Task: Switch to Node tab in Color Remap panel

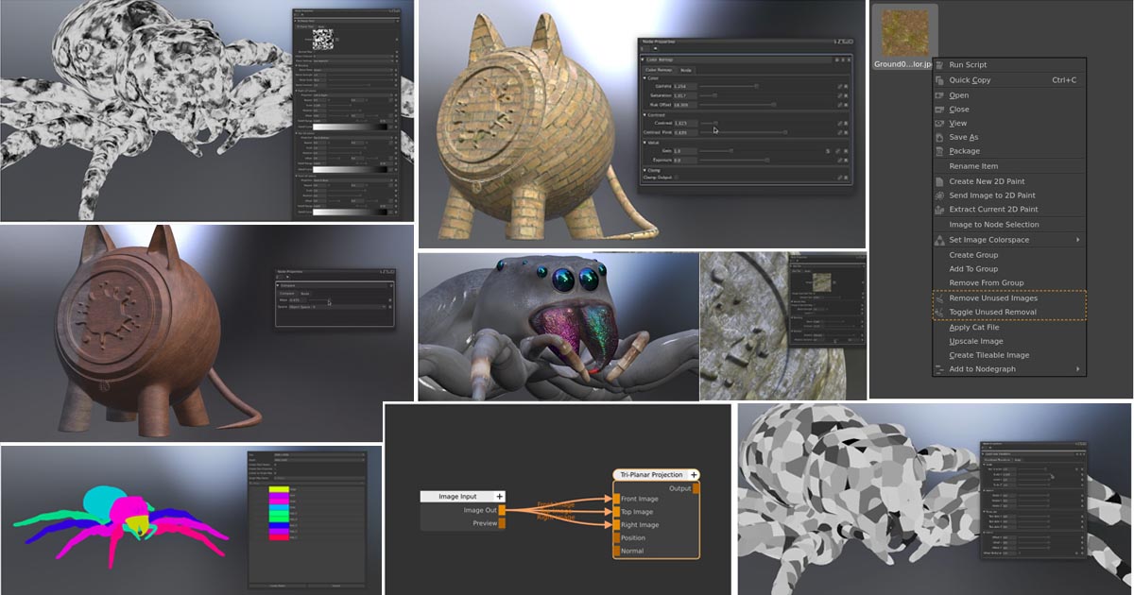Action: (686, 70)
